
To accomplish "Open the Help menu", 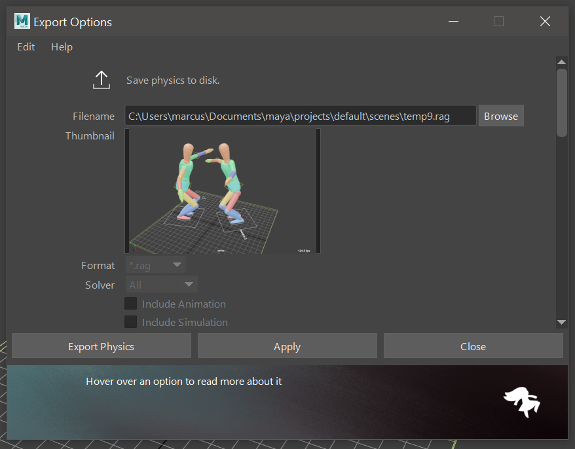I will coord(62,47).
